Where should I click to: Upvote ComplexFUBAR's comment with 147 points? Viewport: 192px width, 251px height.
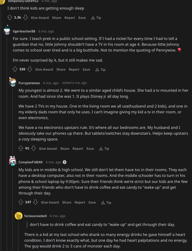pos(21,202)
